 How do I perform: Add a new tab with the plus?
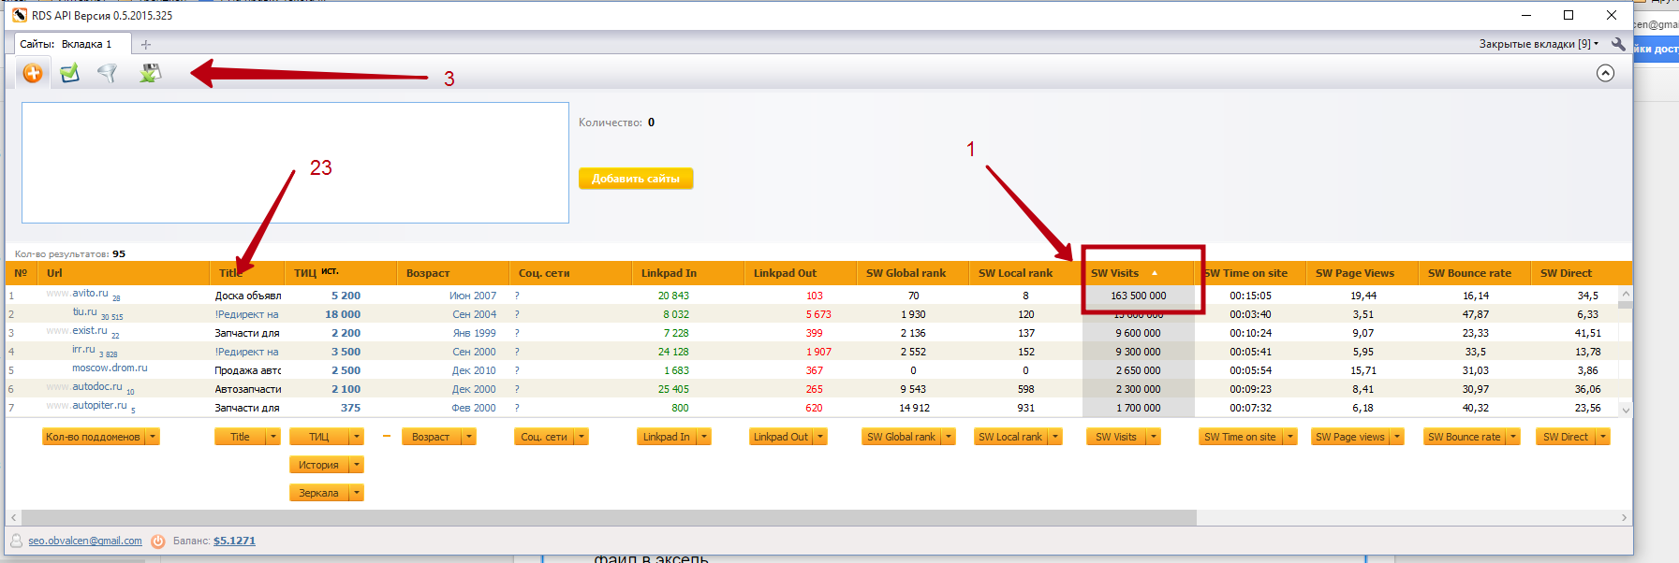click(145, 44)
